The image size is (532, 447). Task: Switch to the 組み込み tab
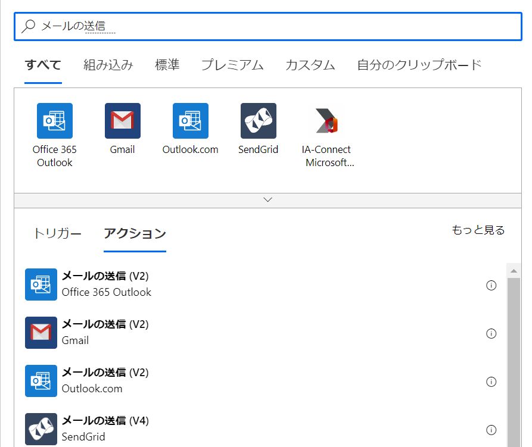[x=108, y=65]
